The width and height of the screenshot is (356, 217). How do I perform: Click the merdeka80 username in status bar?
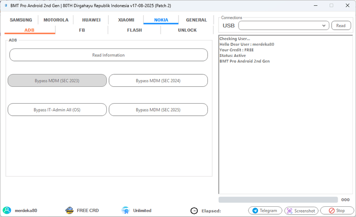26,210
